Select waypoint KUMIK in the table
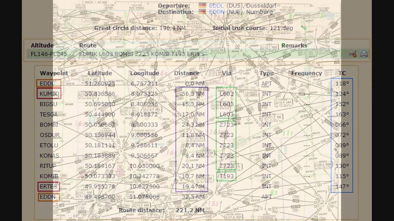Screen dimensions: 394x221 click(49, 94)
